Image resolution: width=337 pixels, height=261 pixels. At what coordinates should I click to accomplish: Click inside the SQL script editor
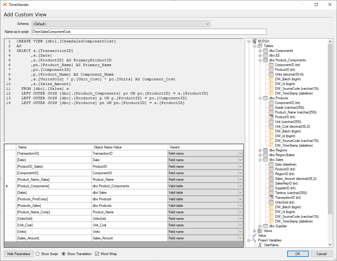pyautogui.click(x=124, y=90)
